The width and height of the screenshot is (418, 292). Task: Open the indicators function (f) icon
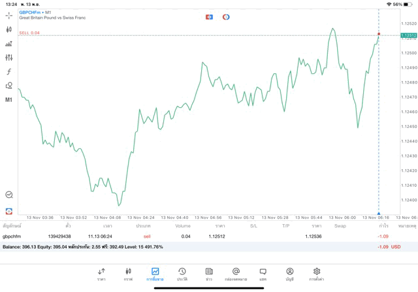8,72
